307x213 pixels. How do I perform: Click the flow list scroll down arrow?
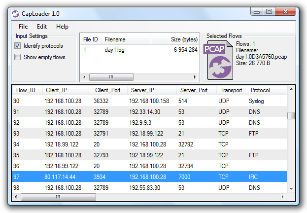291,189
